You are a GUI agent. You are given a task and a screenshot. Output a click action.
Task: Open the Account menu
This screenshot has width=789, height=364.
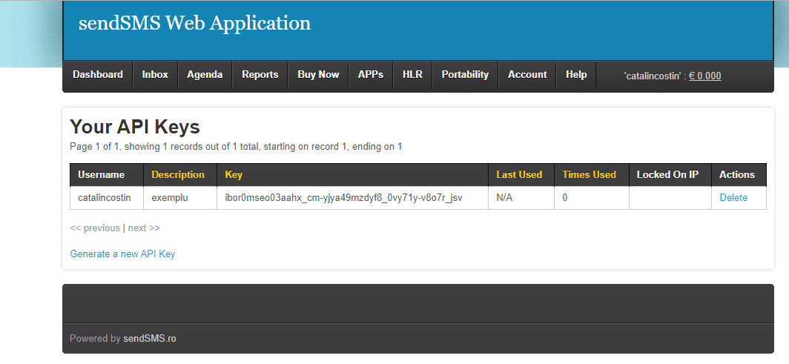coord(527,75)
